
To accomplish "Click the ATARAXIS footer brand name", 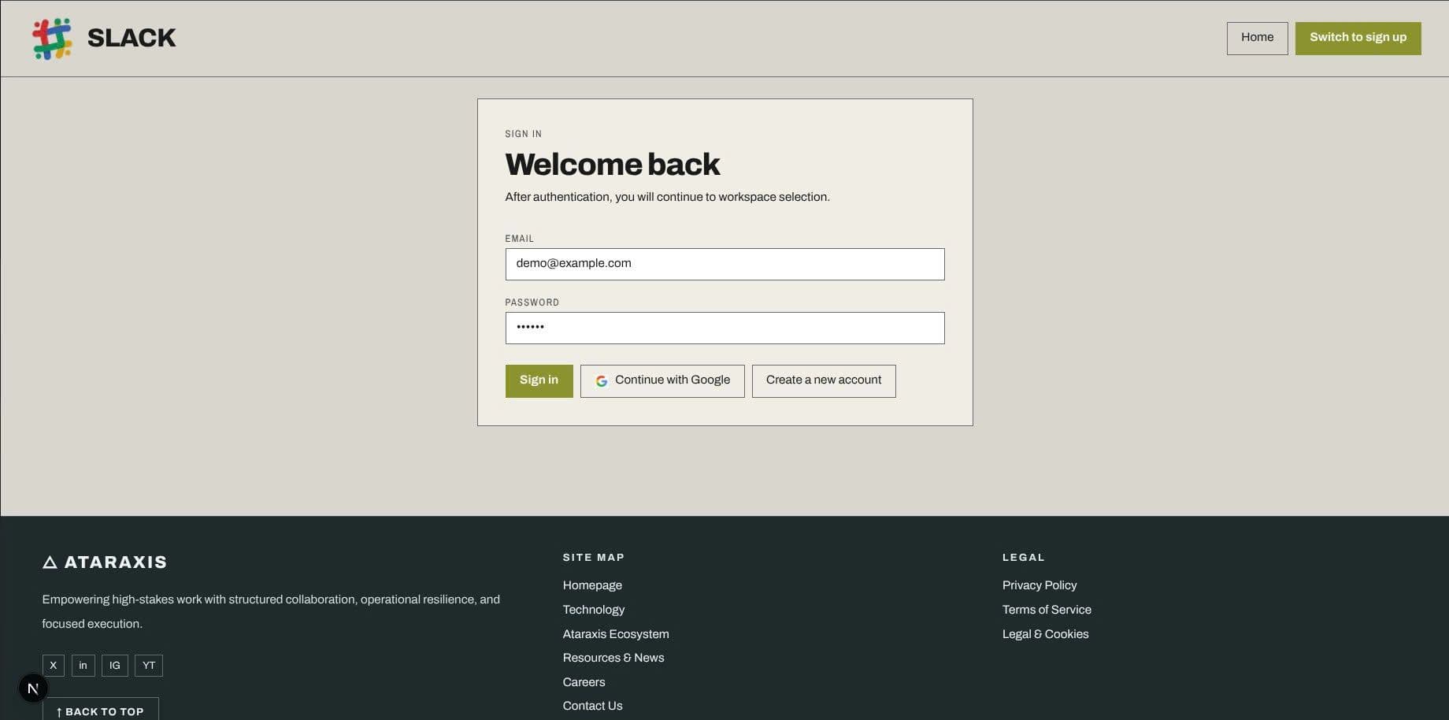I will pyautogui.click(x=116, y=562).
